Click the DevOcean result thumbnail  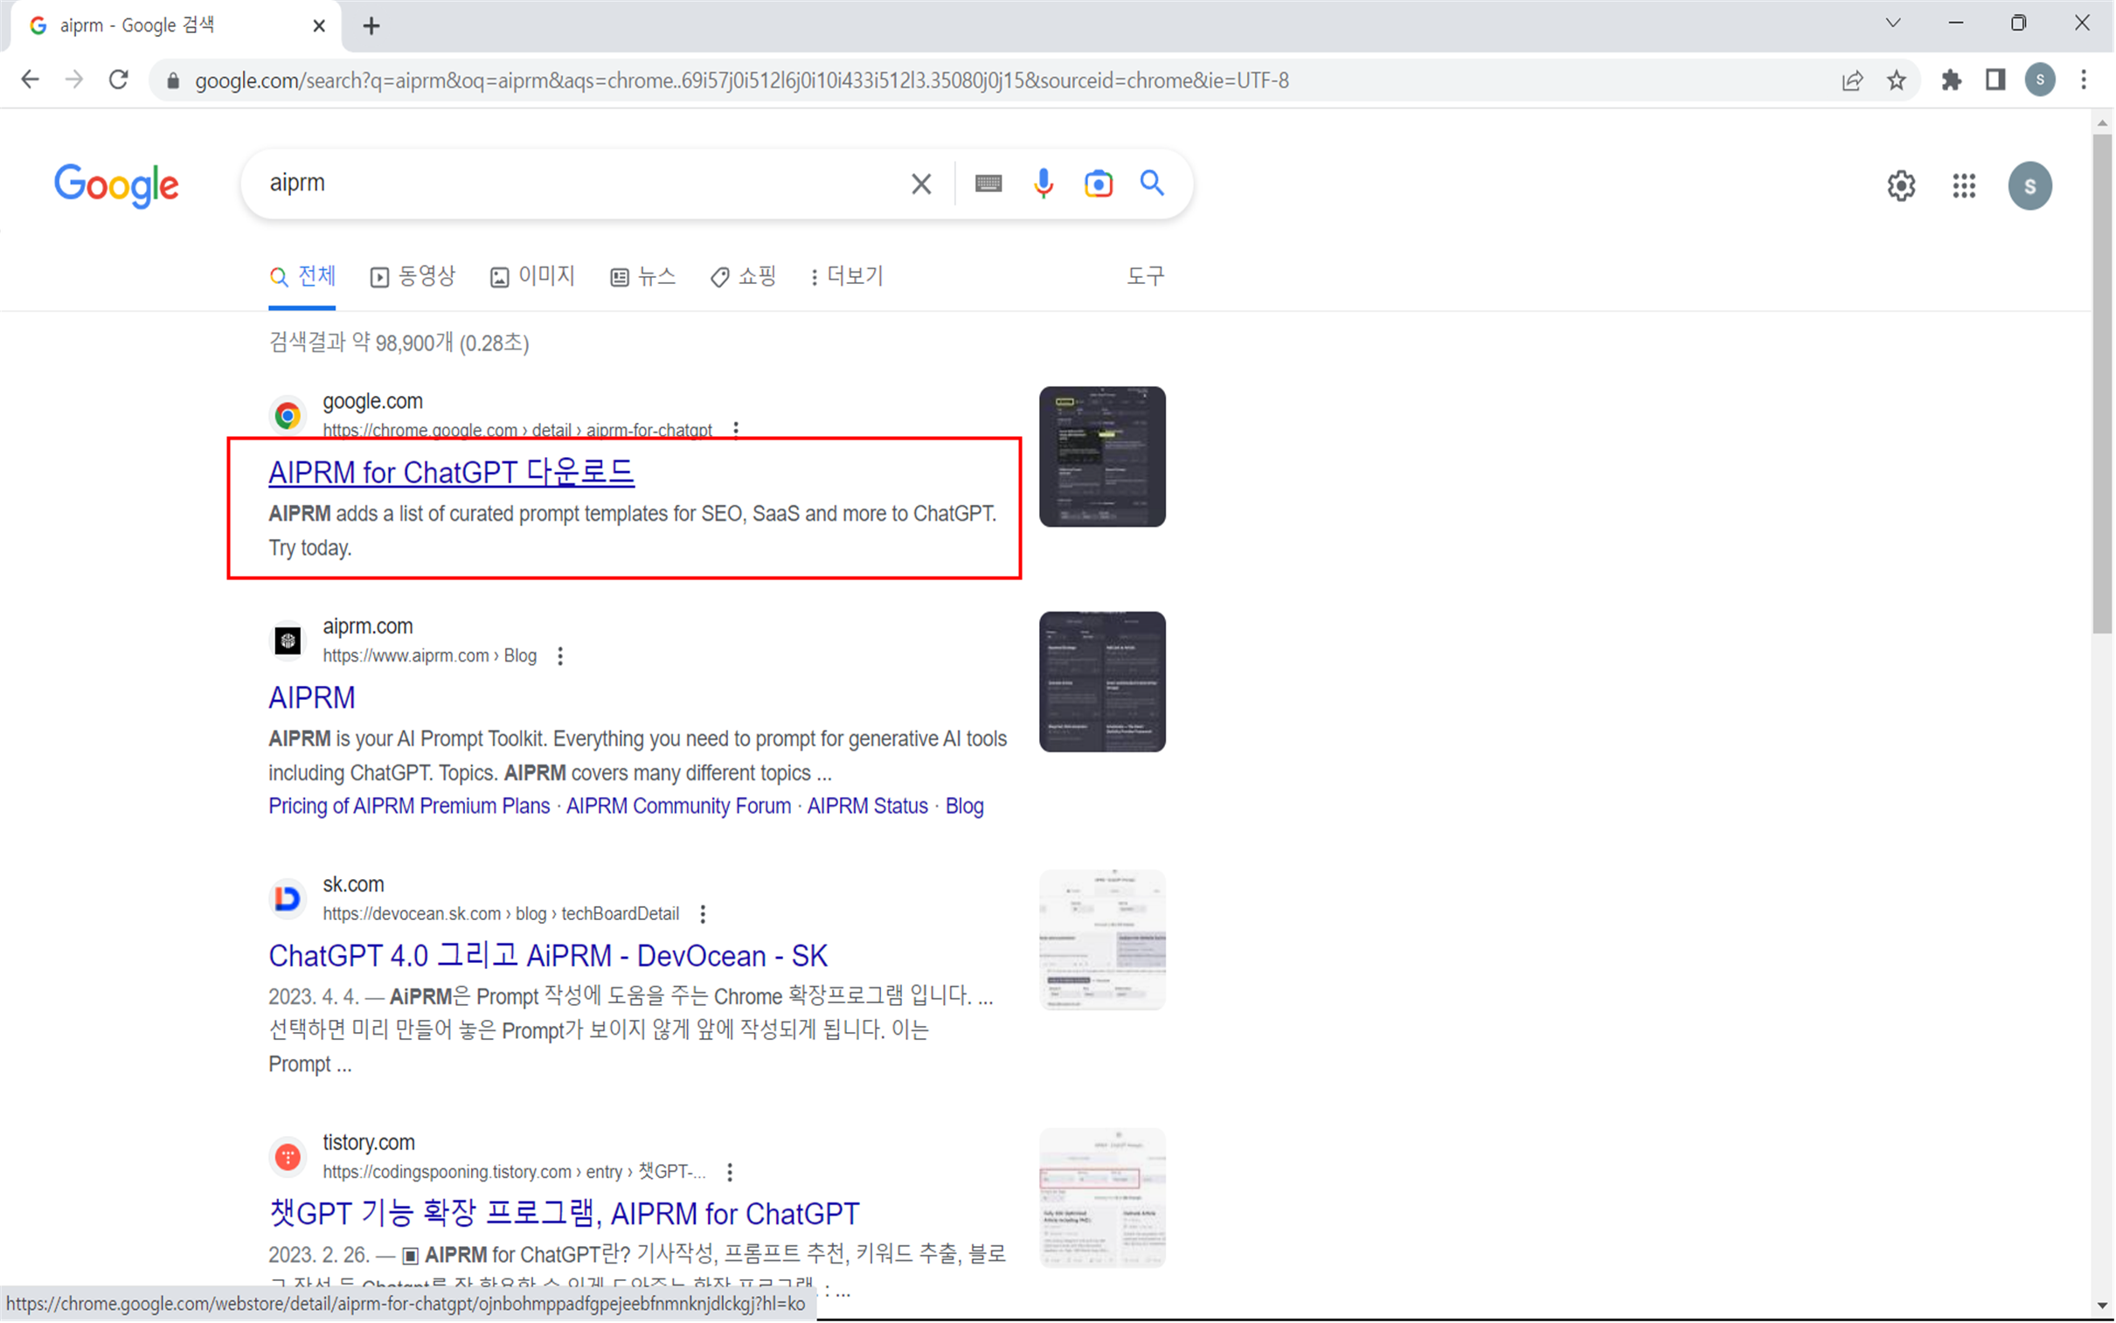[1102, 939]
